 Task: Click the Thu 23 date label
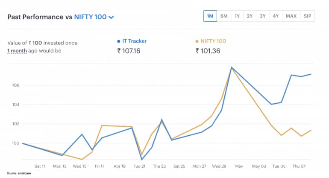click(159, 166)
